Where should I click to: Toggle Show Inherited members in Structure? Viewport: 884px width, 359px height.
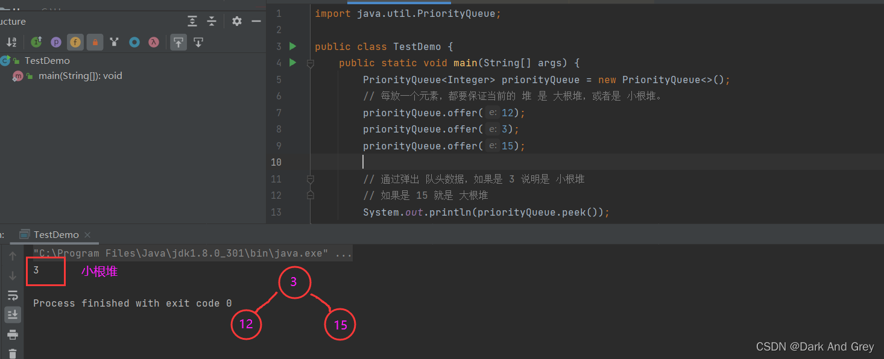click(x=36, y=42)
